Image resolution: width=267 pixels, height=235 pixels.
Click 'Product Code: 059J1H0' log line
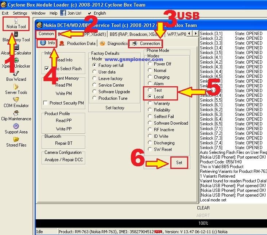point(221,162)
